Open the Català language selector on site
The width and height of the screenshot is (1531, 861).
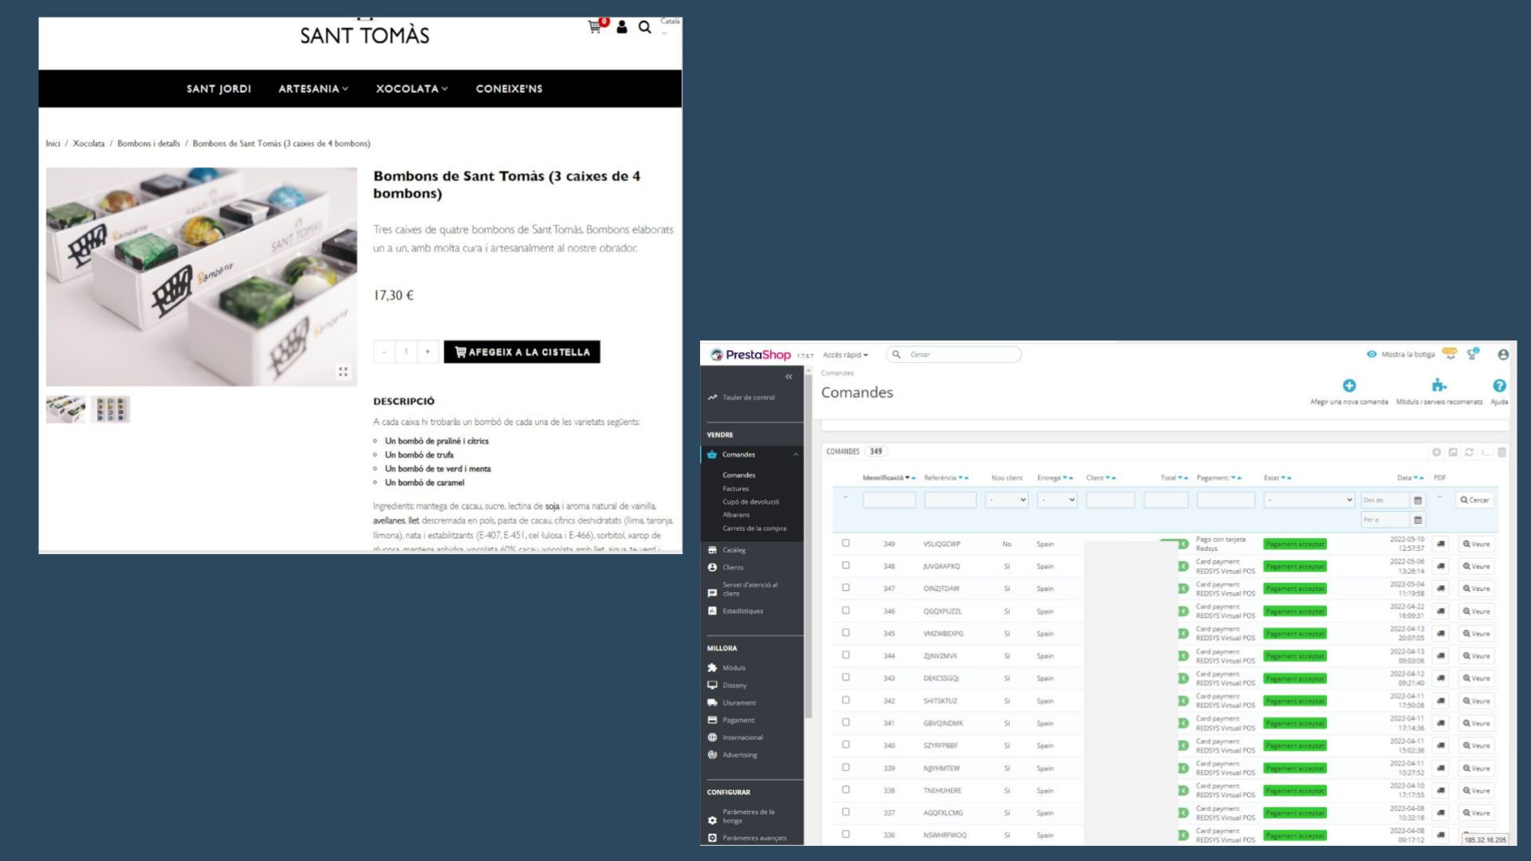point(670,26)
